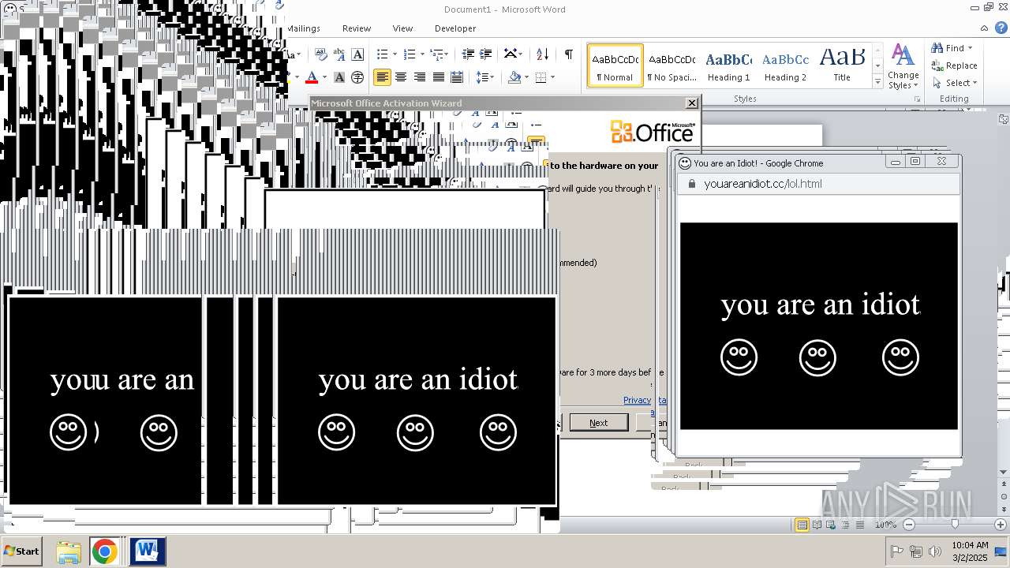The width and height of the screenshot is (1010, 568).
Task: Apply Numbering list formatting
Action: (409, 54)
